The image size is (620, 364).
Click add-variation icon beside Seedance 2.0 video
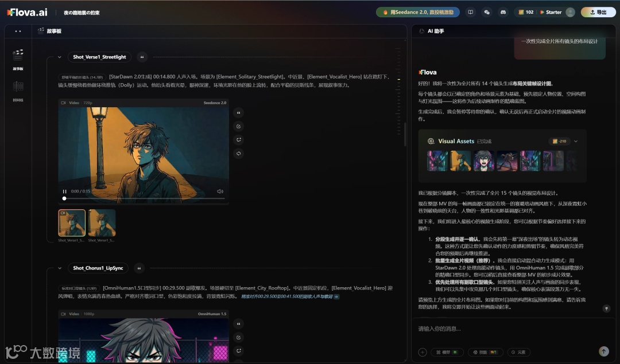[x=238, y=140]
